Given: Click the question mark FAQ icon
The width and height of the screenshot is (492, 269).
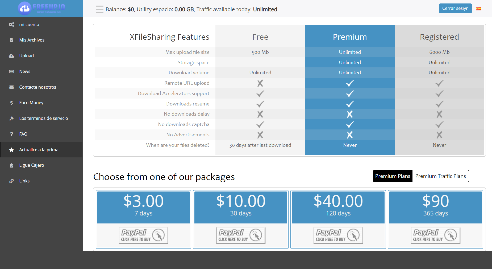Looking at the screenshot, I should (11, 134).
